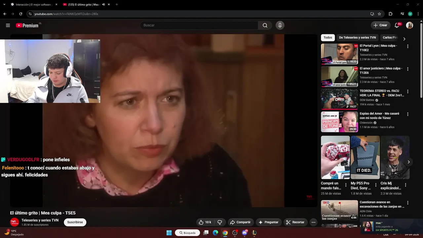Start voice search with the microphone
The width and height of the screenshot is (423, 238).
pyautogui.click(x=280, y=25)
